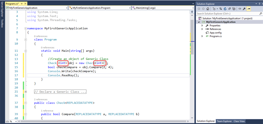Expand the Properties node in Solution Explorer
This screenshot has height=124, width=263.
pos(202,26)
